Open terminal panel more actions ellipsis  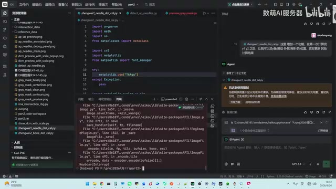pos(192,99)
